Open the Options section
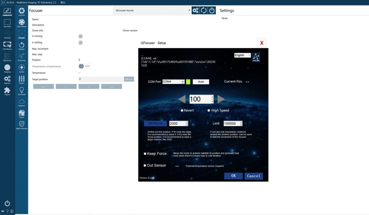The width and height of the screenshot is (369, 215). point(7,80)
